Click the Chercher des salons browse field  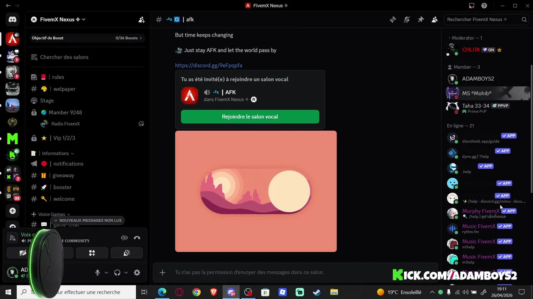pyautogui.click(x=88, y=57)
